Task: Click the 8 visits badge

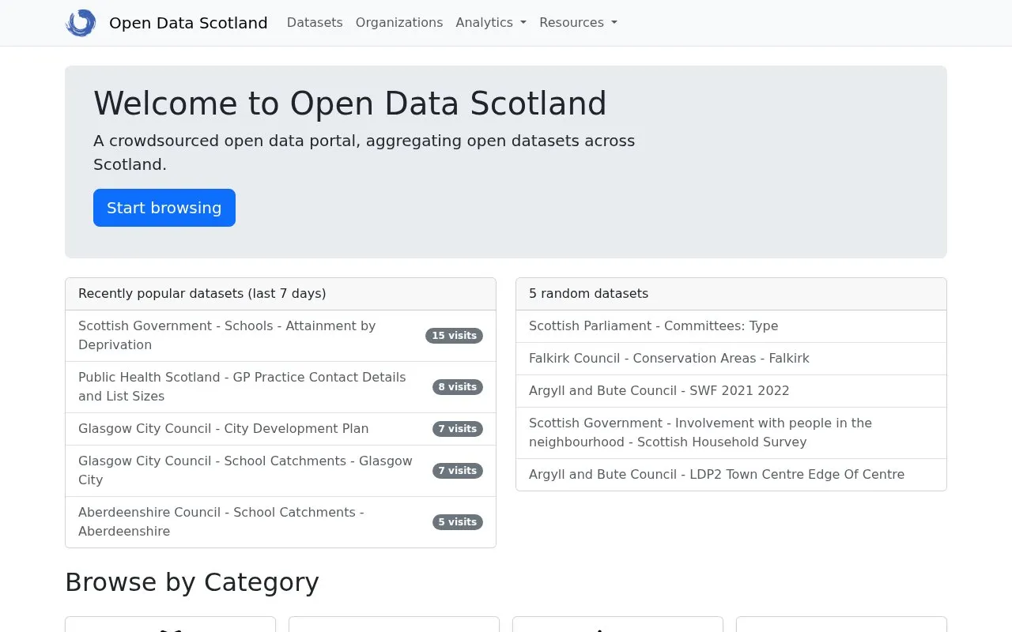Action: [x=458, y=387]
